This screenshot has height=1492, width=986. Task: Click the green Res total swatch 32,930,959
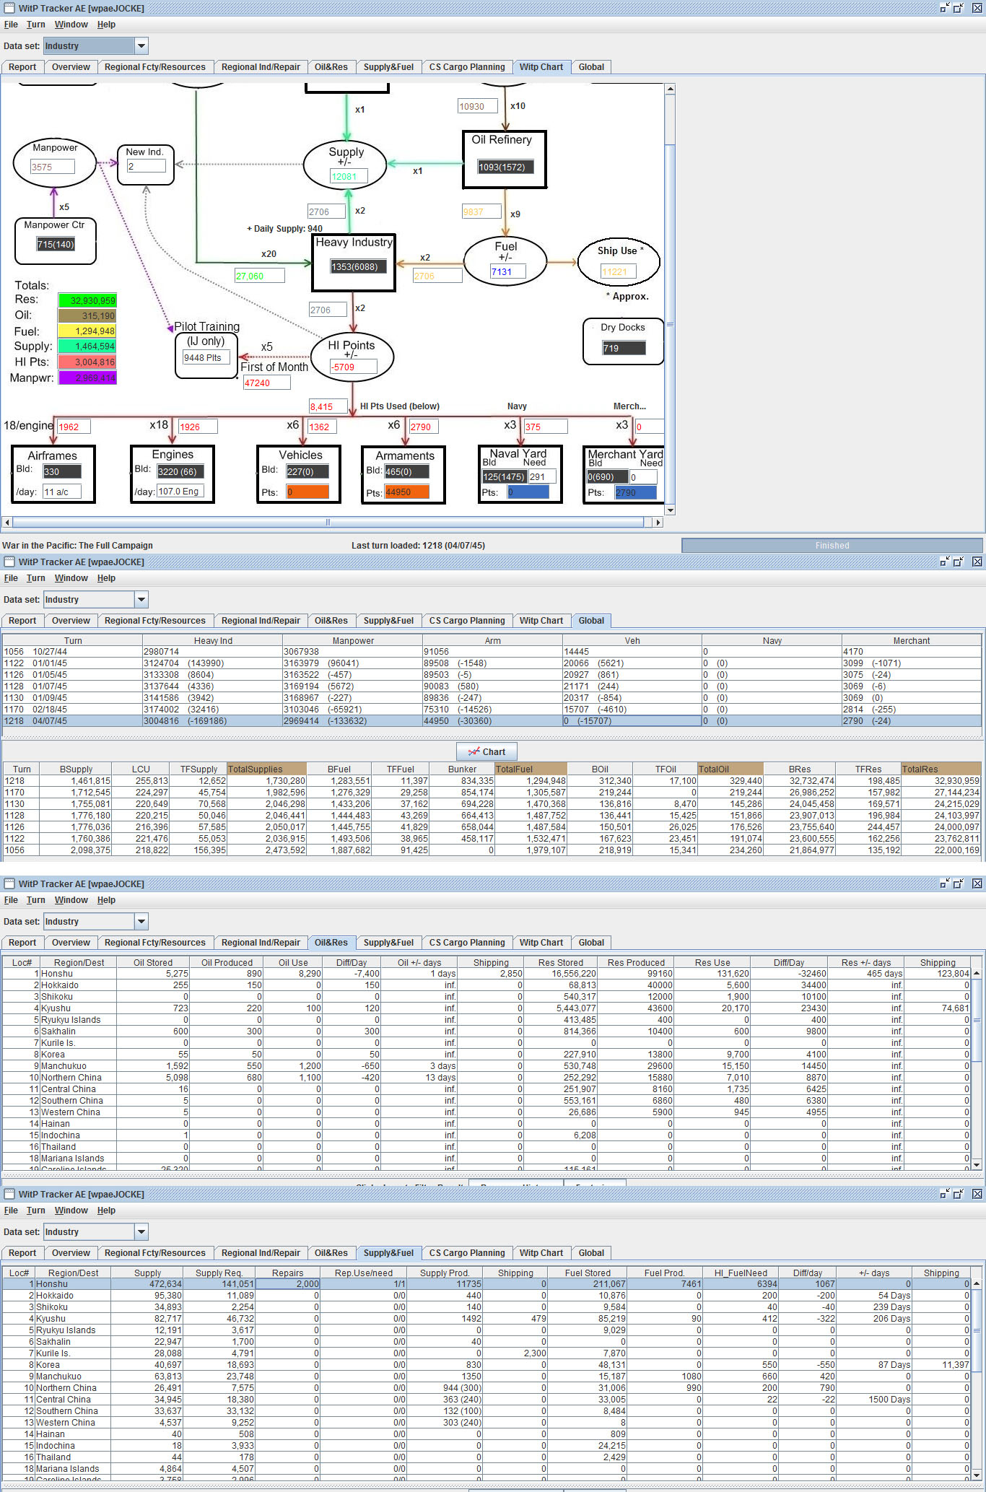pyautogui.click(x=87, y=300)
